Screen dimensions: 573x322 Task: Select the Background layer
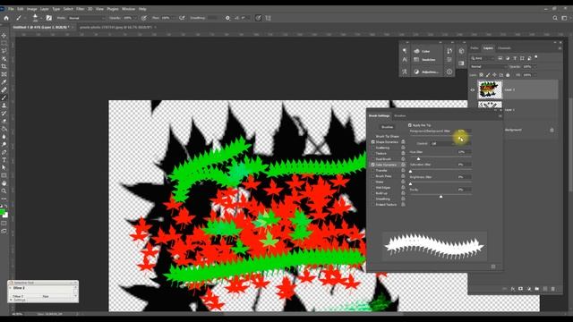coord(514,130)
